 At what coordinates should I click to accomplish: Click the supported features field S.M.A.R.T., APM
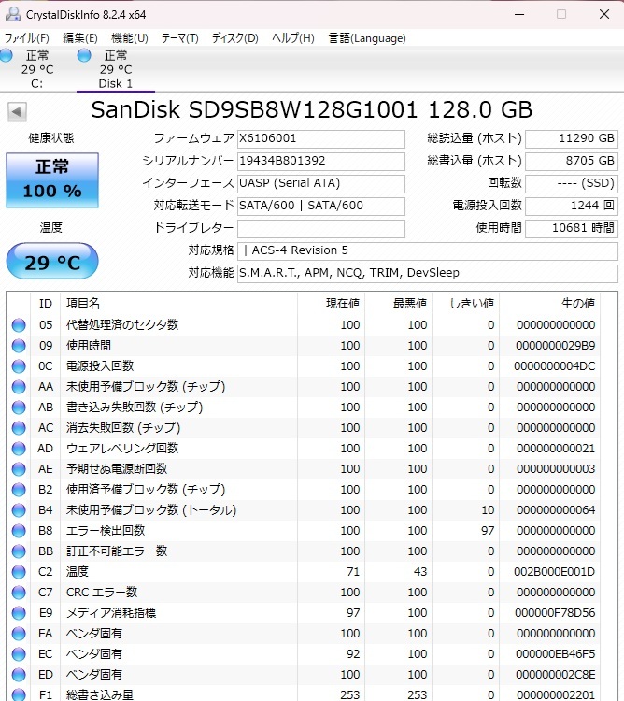click(x=428, y=273)
